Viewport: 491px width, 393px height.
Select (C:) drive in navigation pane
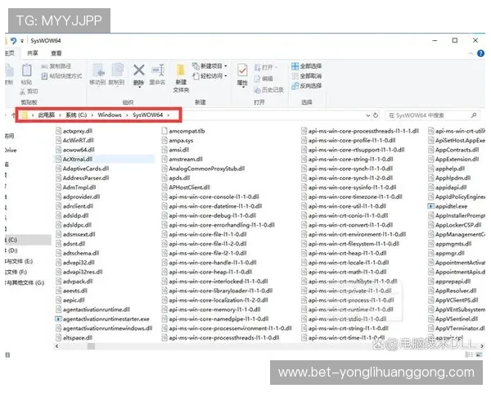coord(28,240)
